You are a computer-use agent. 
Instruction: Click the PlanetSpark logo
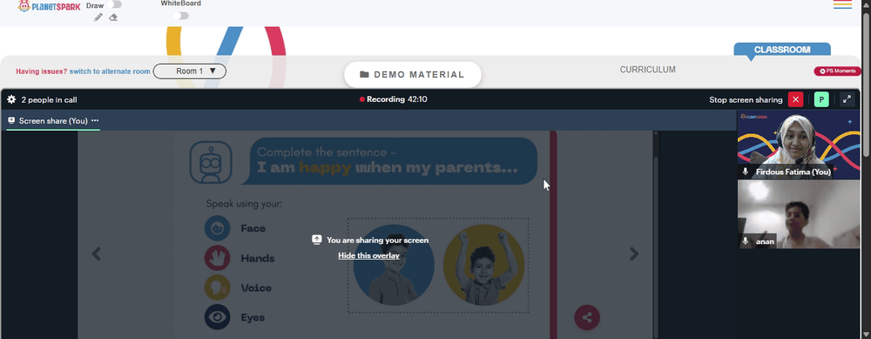click(x=49, y=7)
